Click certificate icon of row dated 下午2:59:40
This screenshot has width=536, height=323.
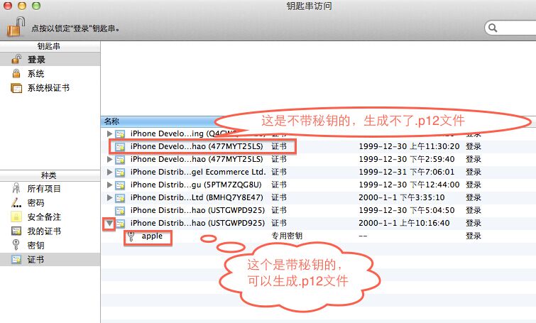(x=120, y=159)
